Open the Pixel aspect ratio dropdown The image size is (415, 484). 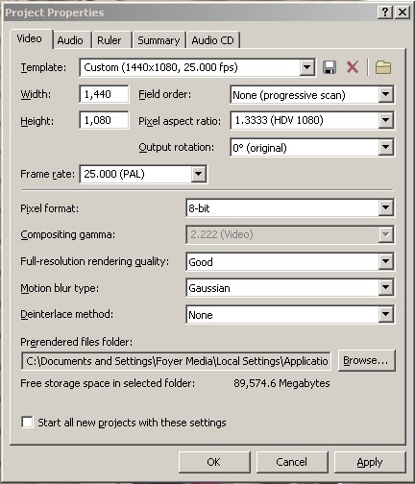tap(385, 120)
